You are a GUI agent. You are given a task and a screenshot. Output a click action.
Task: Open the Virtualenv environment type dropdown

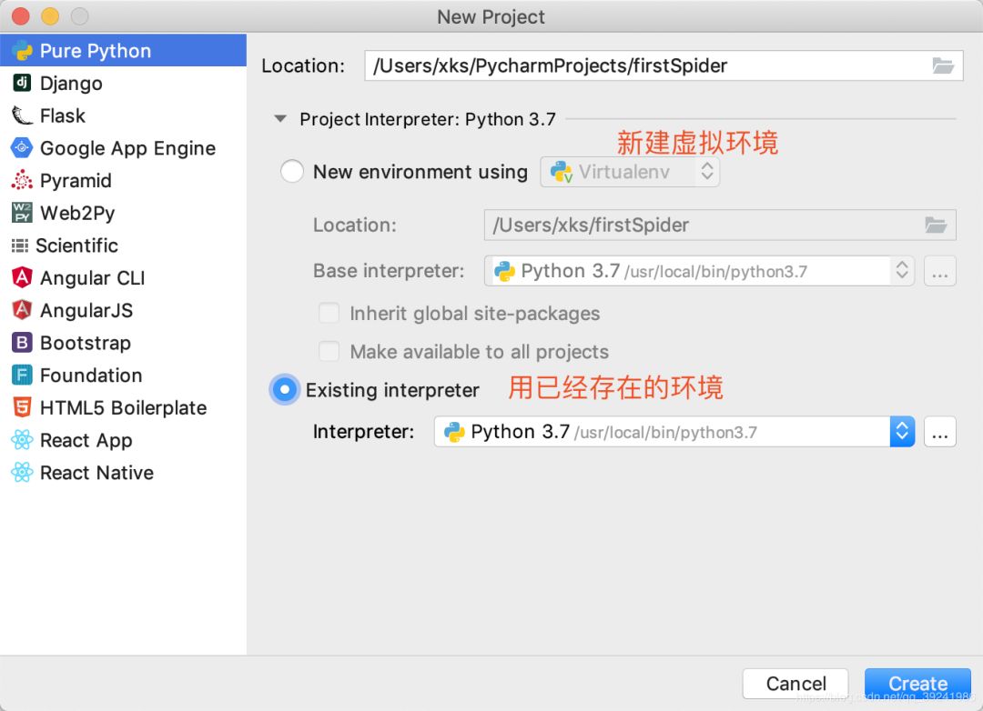tap(630, 172)
